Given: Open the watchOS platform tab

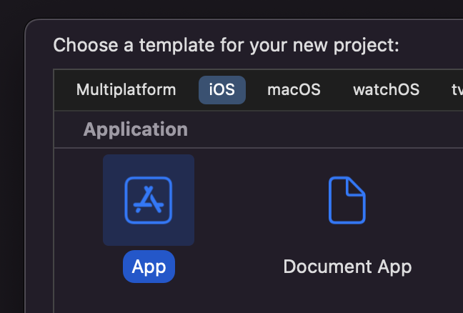Looking at the screenshot, I should coord(387,90).
